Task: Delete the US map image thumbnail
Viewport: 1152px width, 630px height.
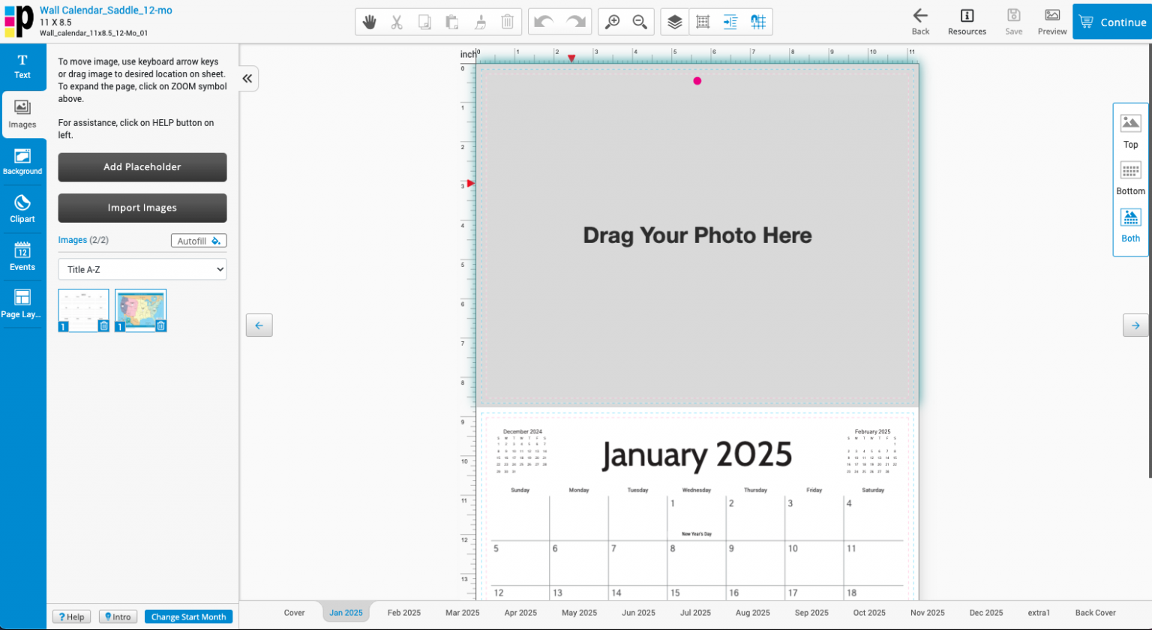Action: coord(160,325)
